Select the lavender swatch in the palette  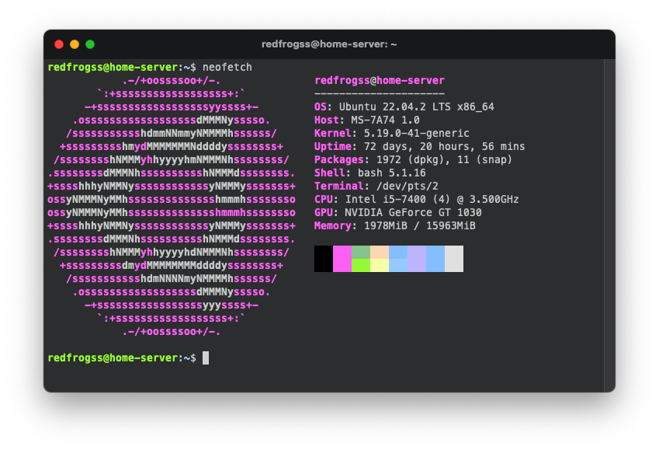[x=417, y=259]
